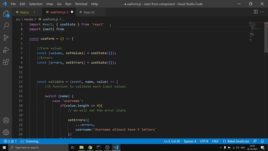The width and height of the screenshot is (268, 151).
Task: Click the breadcrumb ellipsis symbol
Action: pyautogui.click(x=63, y=19)
